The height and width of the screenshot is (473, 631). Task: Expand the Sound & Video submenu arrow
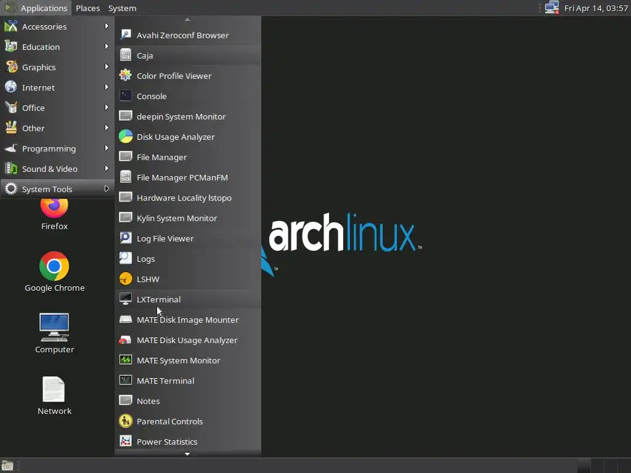pyautogui.click(x=106, y=168)
